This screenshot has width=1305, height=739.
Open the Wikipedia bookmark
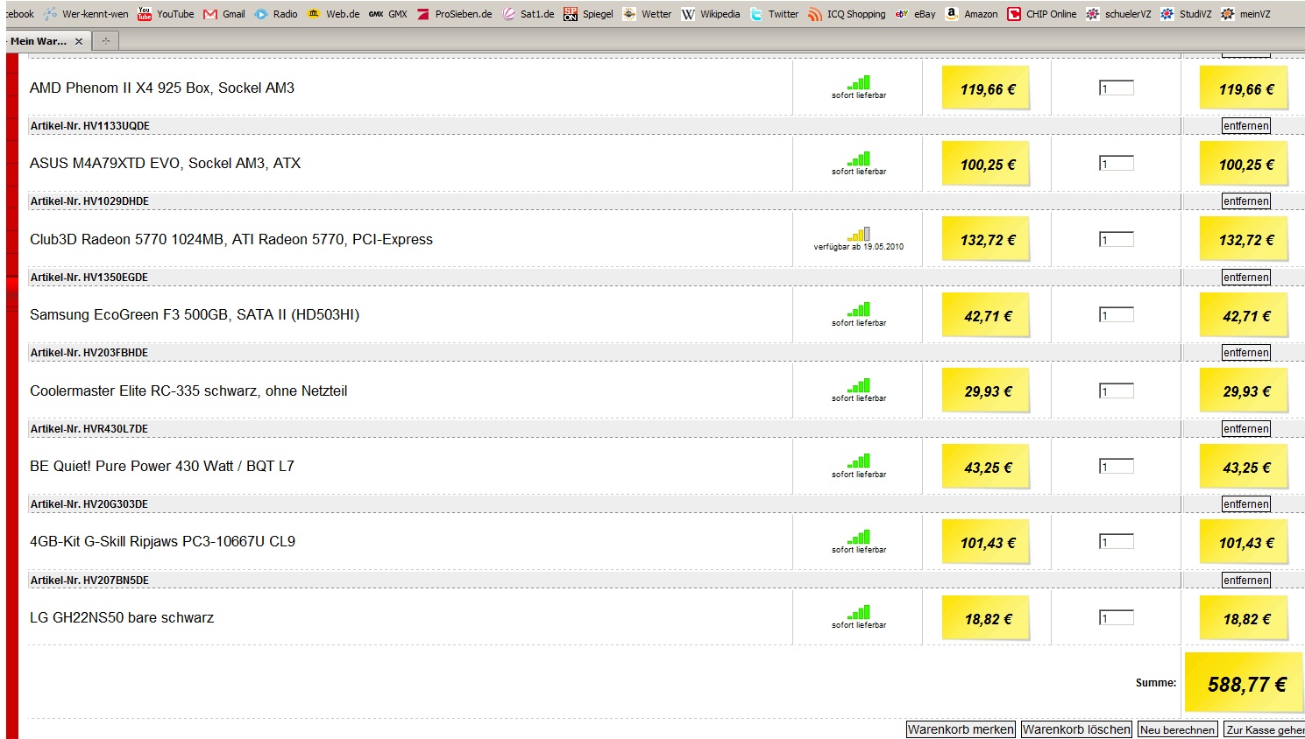(x=711, y=14)
